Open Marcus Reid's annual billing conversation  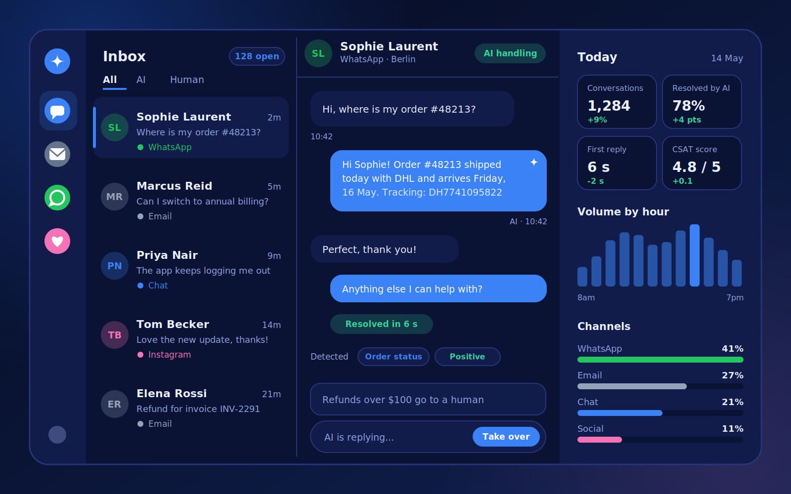(x=191, y=197)
